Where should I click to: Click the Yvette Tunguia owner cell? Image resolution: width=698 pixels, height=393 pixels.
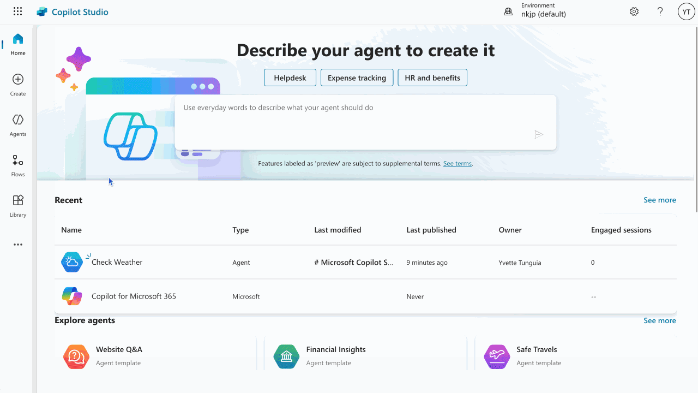point(520,263)
